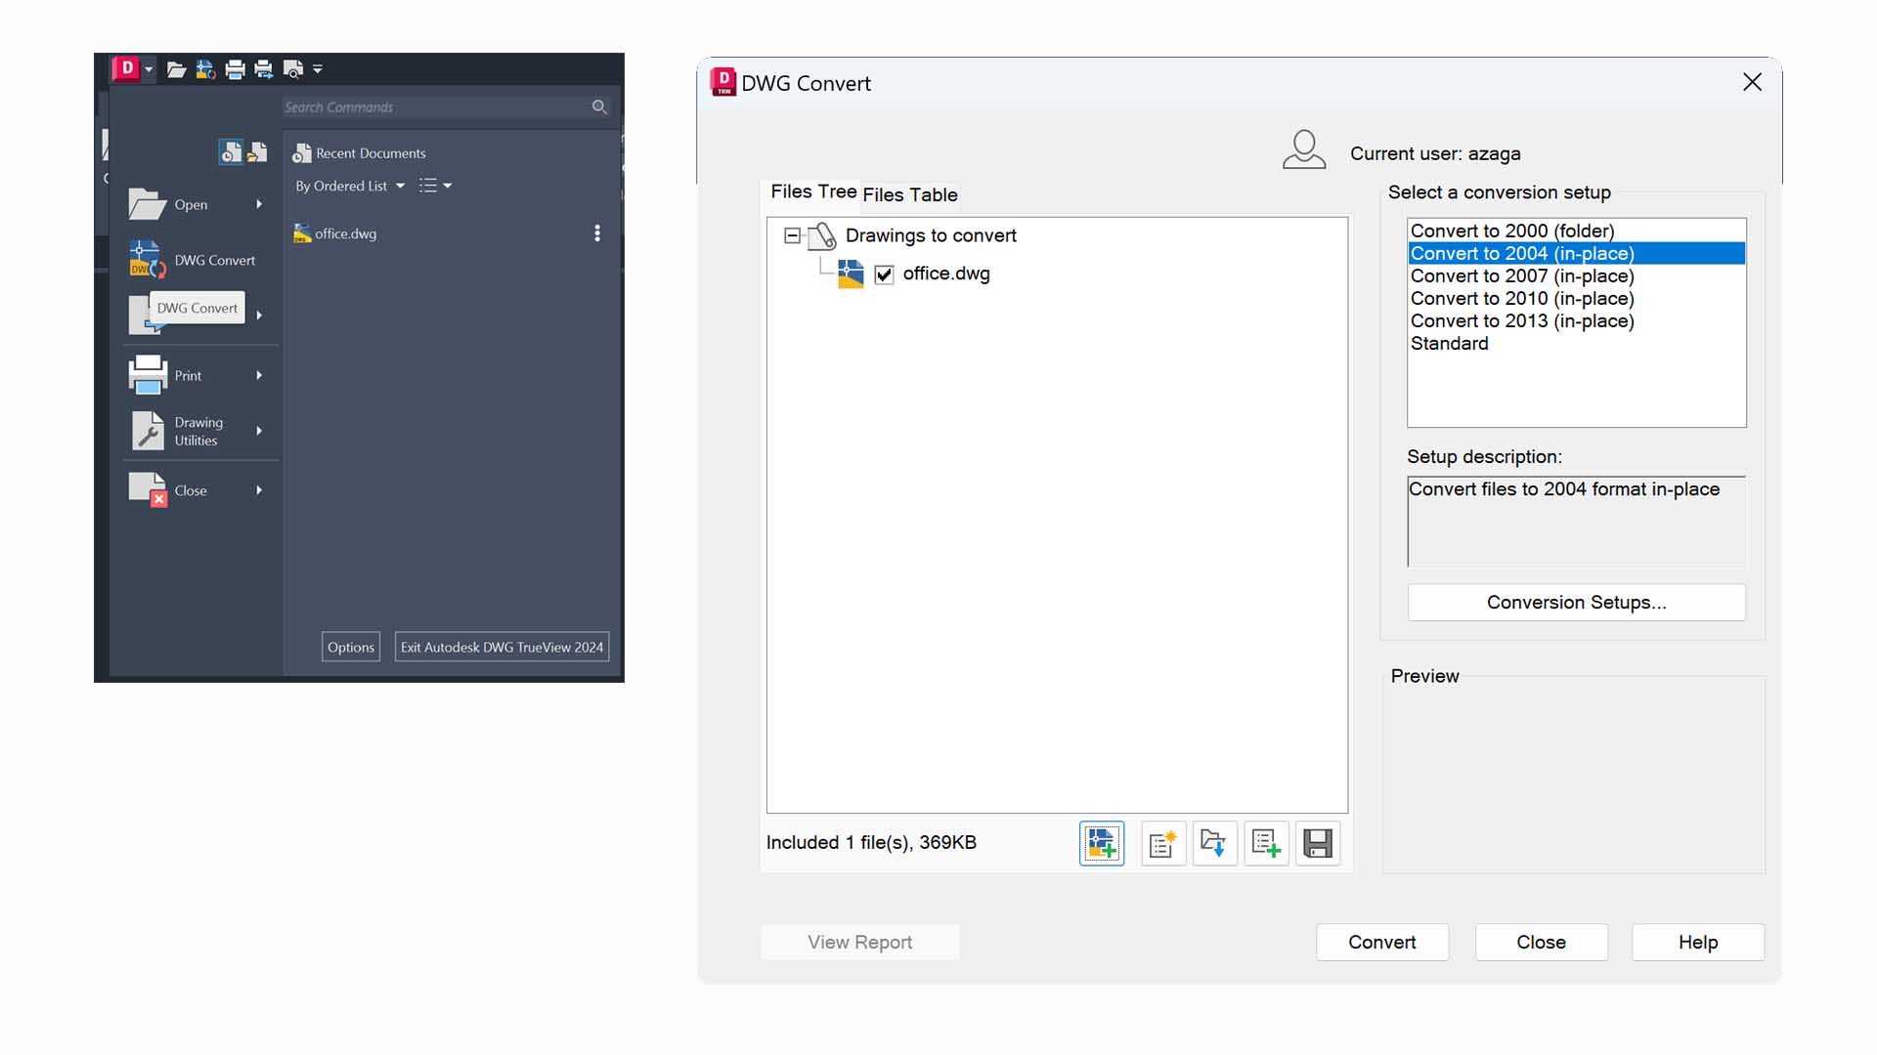The image size is (1877, 1055).
Task: Click the Batch Plot printer icon with arrow
Action: tap(264, 69)
